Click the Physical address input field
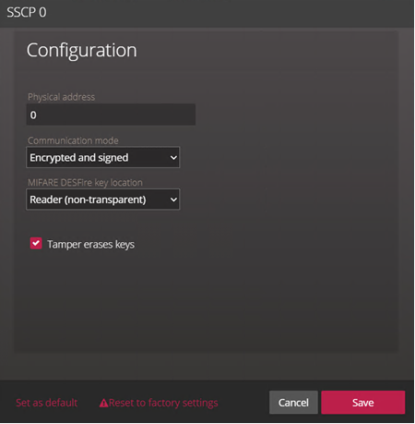This screenshot has width=415, height=424. pyautogui.click(x=111, y=115)
